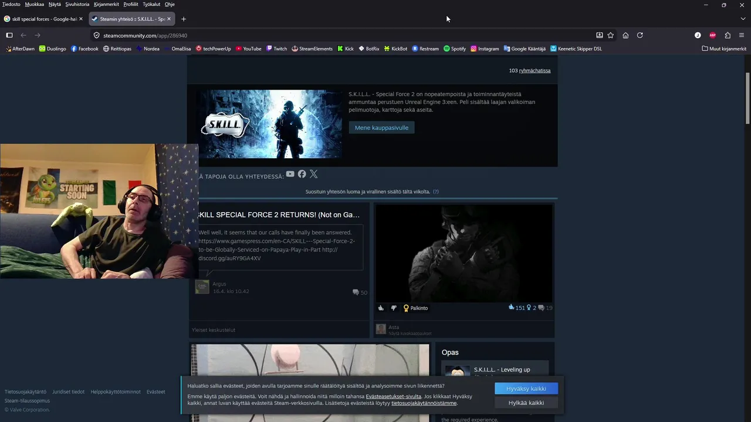Expand the list all tabs chevron
Image resolution: width=751 pixels, height=422 pixels.
point(743,19)
